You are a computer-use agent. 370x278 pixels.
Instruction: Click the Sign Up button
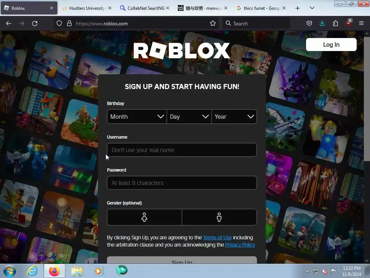pyautogui.click(x=182, y=260)
